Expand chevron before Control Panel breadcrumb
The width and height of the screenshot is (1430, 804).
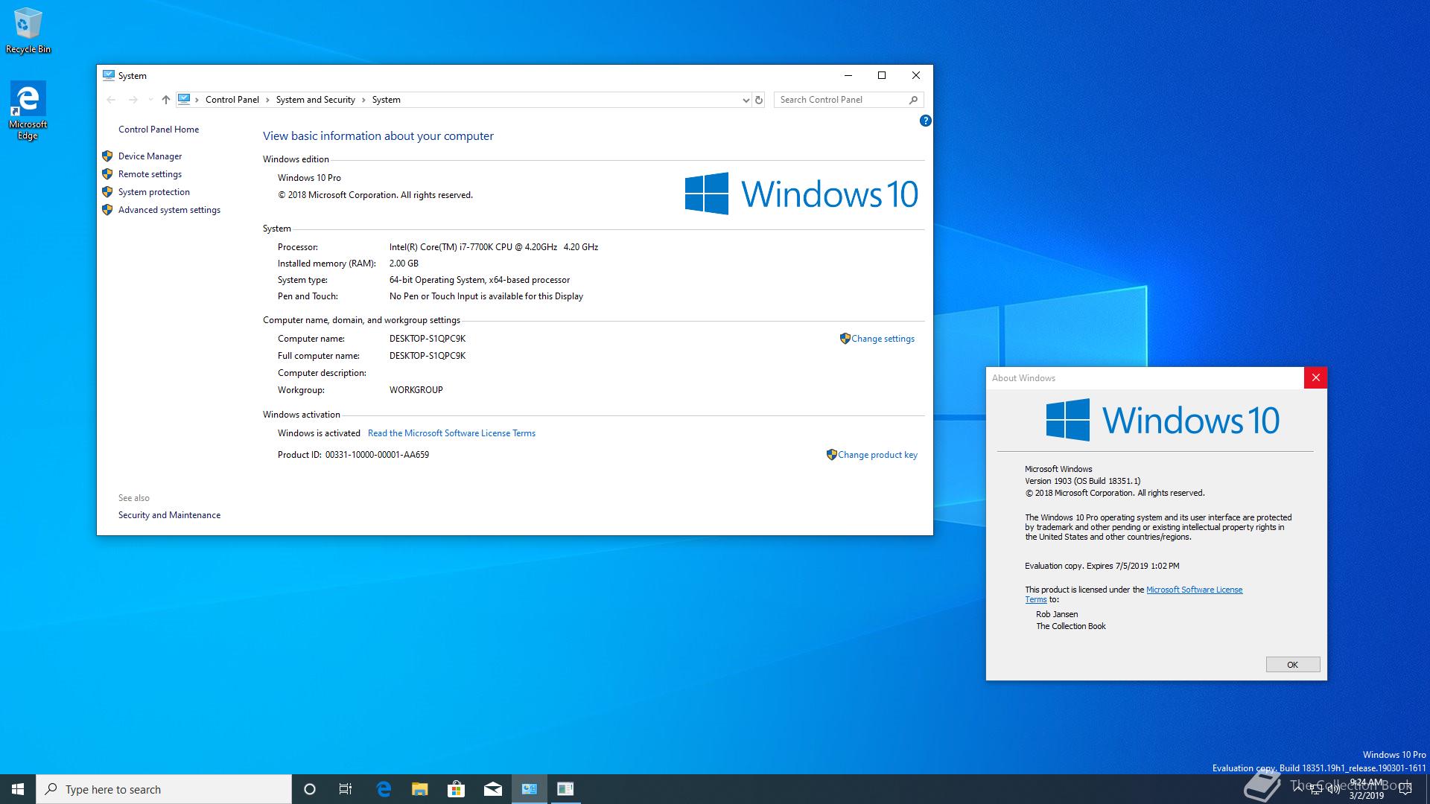[x=197, y=100]
